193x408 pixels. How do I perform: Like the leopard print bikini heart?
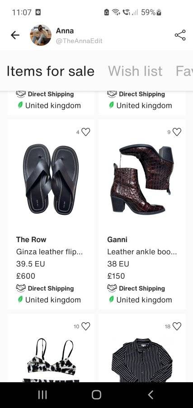point(85,326)
